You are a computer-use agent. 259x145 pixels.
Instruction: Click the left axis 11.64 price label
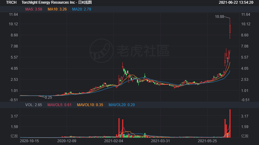(x=13, y=14)
